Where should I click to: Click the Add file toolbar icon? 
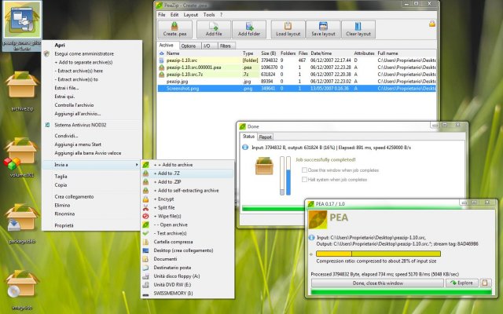(214, 29)
